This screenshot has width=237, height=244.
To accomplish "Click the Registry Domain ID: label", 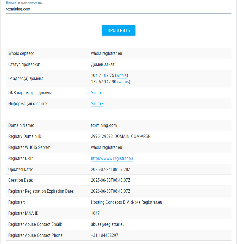I will 25,136.
